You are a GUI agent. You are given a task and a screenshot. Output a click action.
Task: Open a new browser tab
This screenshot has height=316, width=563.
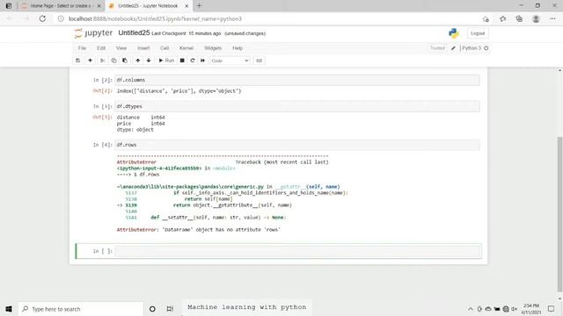200,6
